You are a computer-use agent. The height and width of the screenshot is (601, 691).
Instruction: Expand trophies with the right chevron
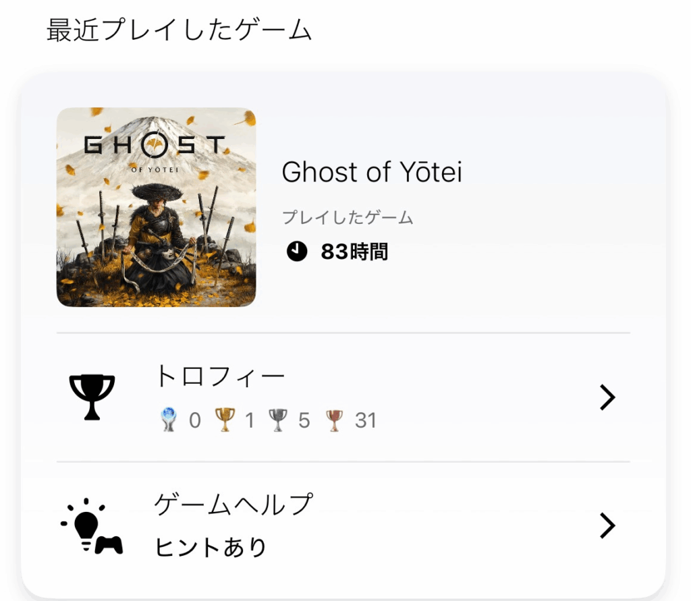pyautogui.click(x=607, y=398)
